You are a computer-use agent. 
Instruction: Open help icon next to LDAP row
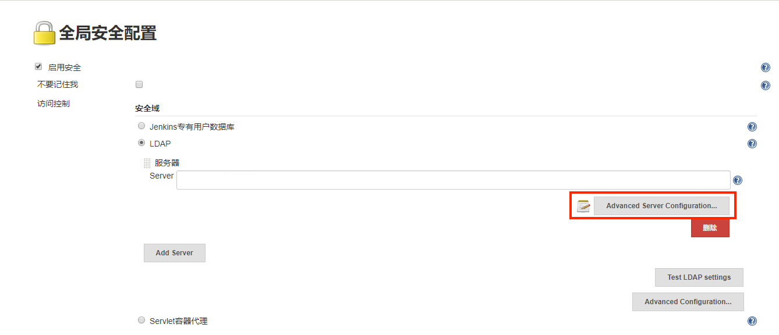(x=752, y=144)
